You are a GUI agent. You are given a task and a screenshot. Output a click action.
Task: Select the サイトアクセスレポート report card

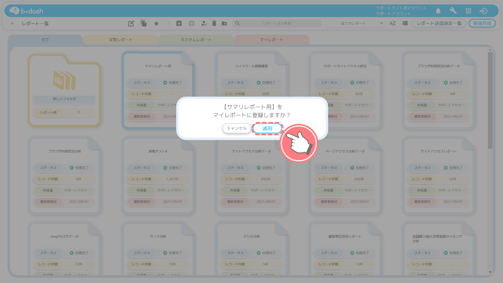point(438,175)
